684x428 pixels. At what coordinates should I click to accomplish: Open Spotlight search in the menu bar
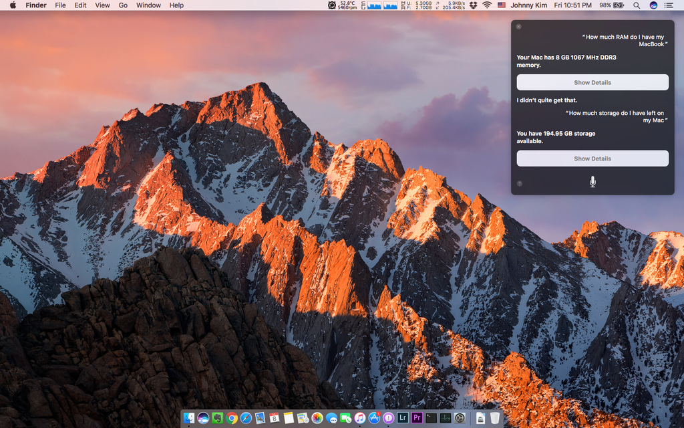point(637,5)
